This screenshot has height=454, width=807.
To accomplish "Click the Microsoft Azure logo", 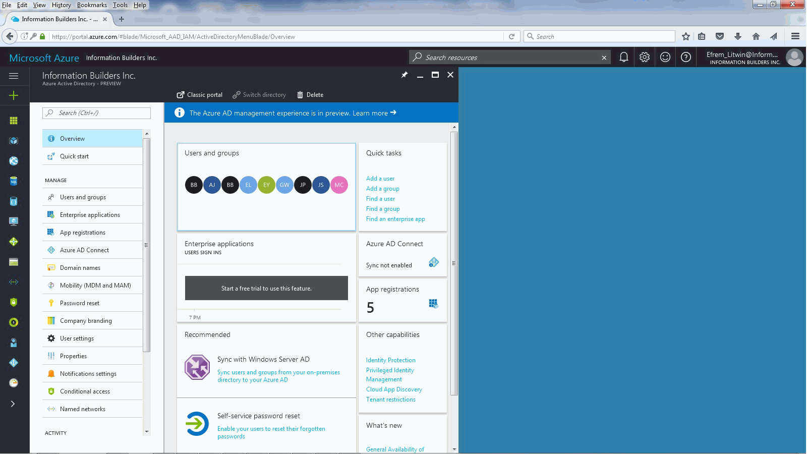I will [x=44, y=58].
